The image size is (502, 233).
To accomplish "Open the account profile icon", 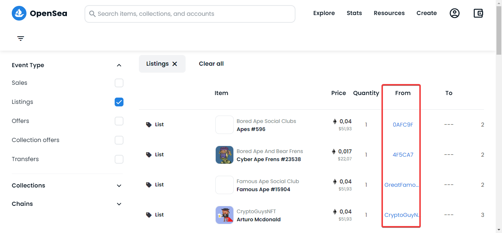I will [455, 14].
